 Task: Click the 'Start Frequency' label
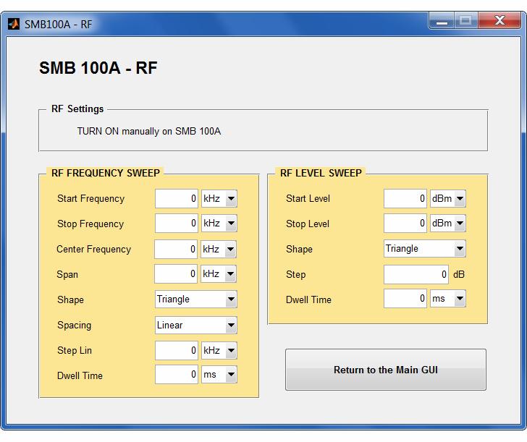pyautogui.click(x=91, y=199)
